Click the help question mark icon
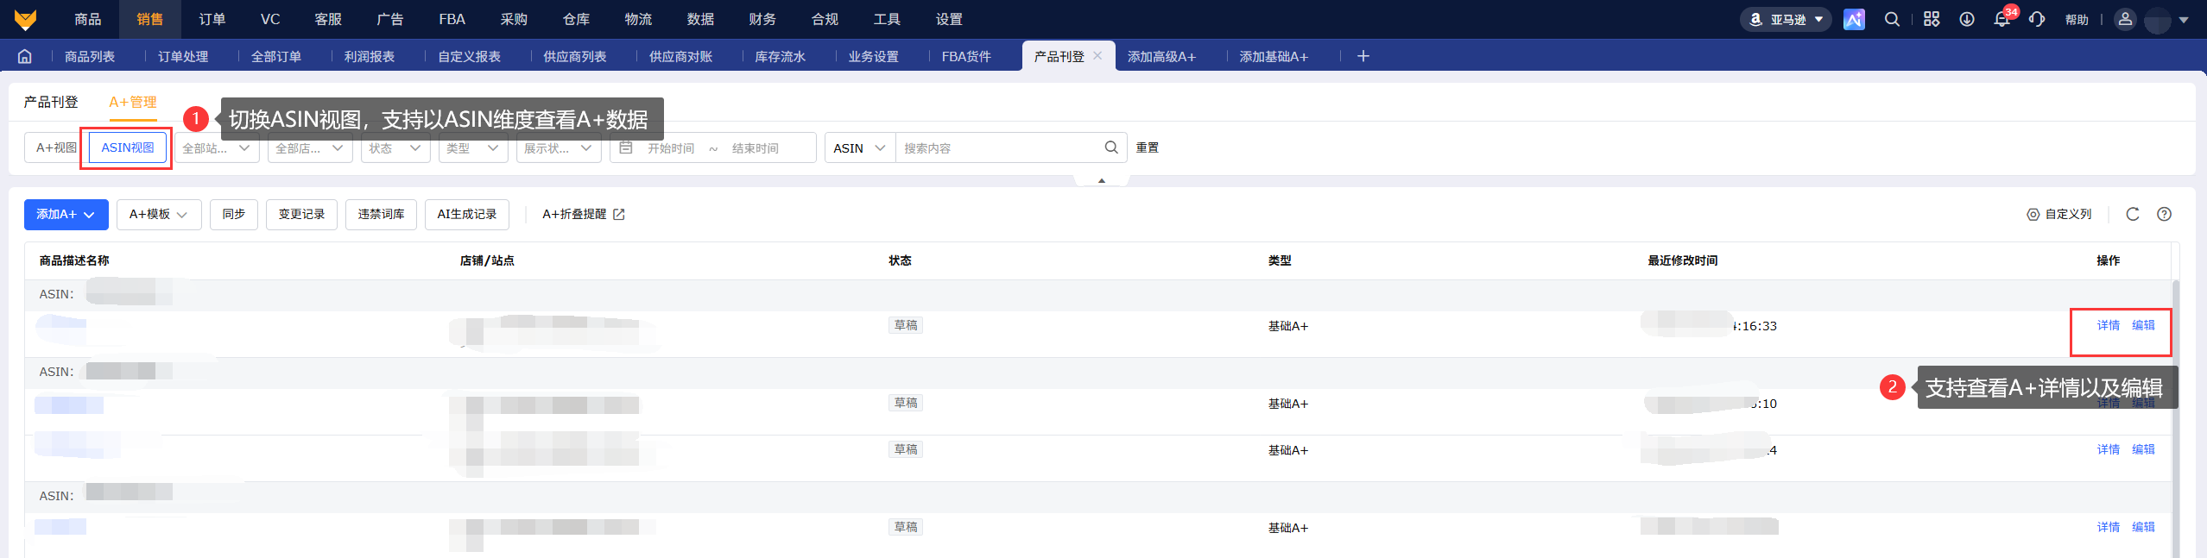2207x558 pixels. click(2165, 214)
